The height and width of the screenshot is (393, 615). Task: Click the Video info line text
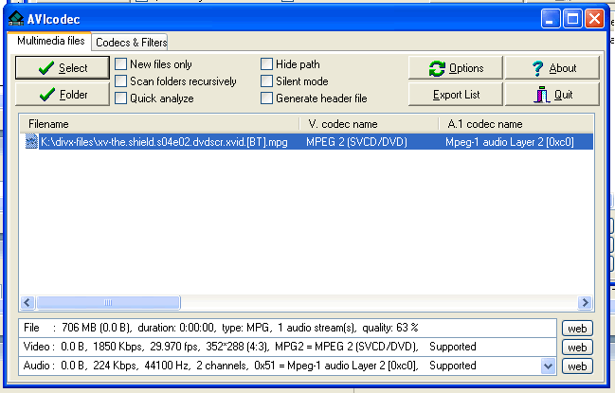250,347
